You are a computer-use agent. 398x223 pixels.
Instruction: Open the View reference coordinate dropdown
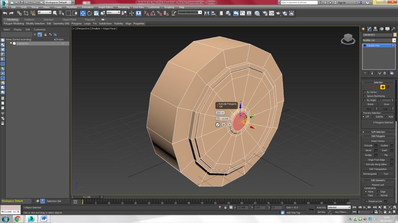[x=113, y=12]
